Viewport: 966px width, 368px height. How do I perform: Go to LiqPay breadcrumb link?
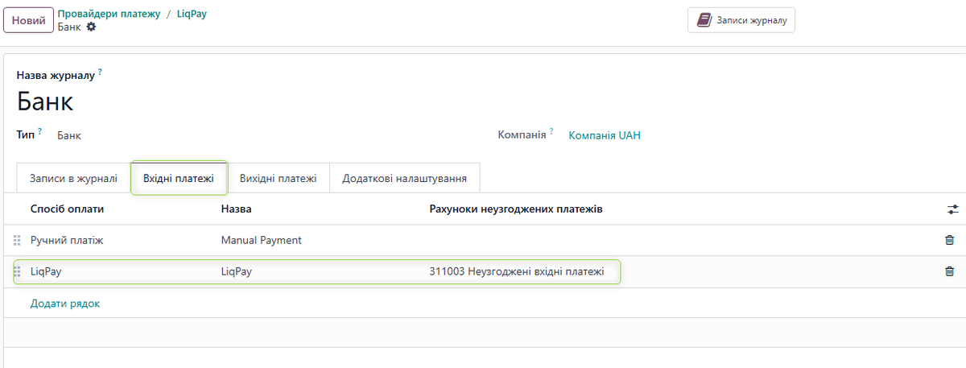tap(192, 14)
